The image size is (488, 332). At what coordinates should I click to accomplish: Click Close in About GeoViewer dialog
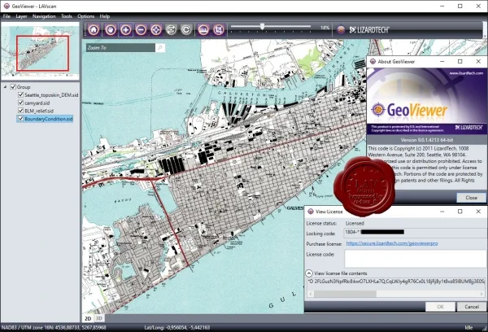[x=471, y=198]
